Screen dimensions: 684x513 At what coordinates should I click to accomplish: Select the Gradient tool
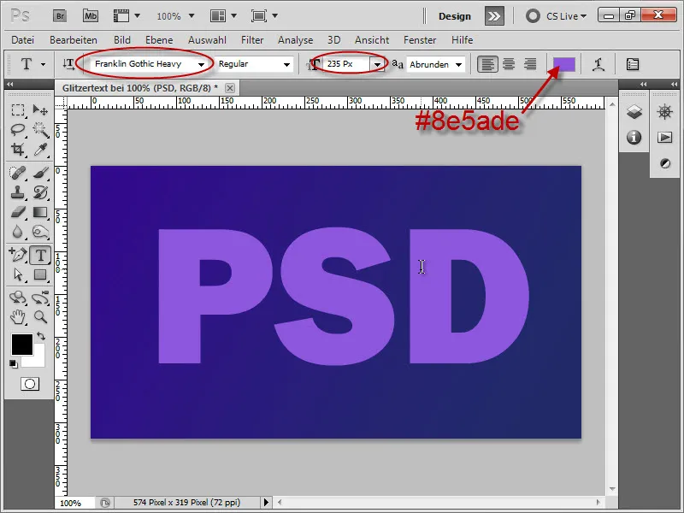pyautogui.click(x=40, y=212)
